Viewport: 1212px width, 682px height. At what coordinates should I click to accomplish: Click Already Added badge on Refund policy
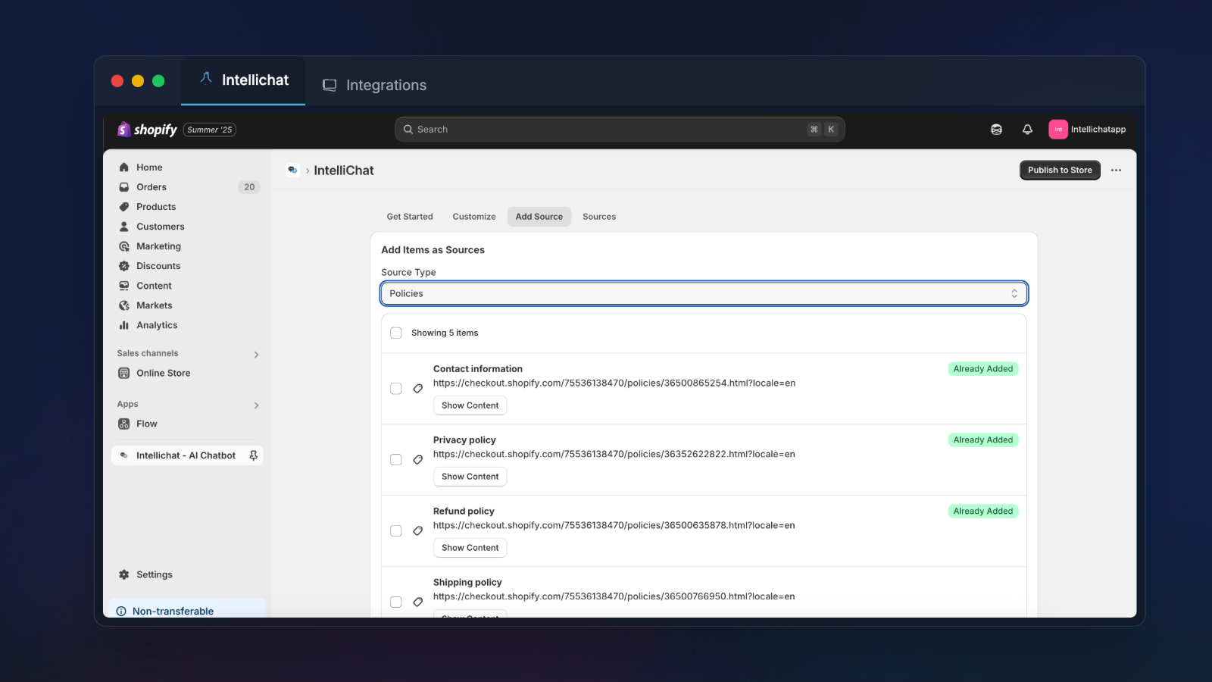pos(983,511)
